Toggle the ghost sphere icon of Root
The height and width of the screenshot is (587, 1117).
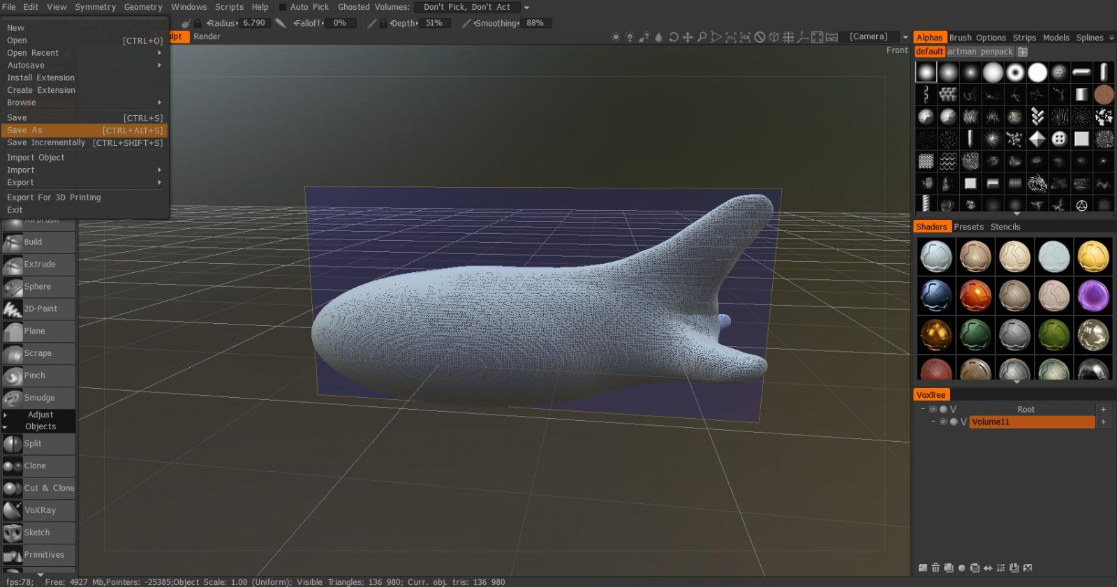coord(943,410)
